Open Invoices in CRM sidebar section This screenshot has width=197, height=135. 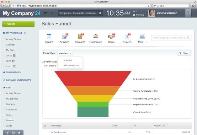coord(10,121)
